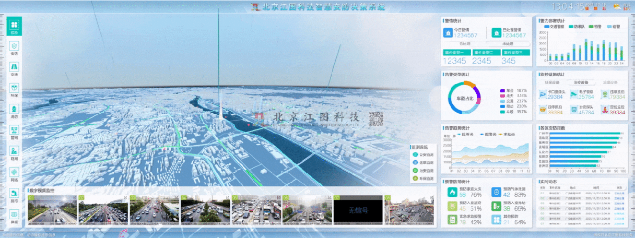This screenshot has height=238, width=635.
Task: Open the 无信号 video feed thumbnail
Action: pyautogui.click(x=357, y=210)
